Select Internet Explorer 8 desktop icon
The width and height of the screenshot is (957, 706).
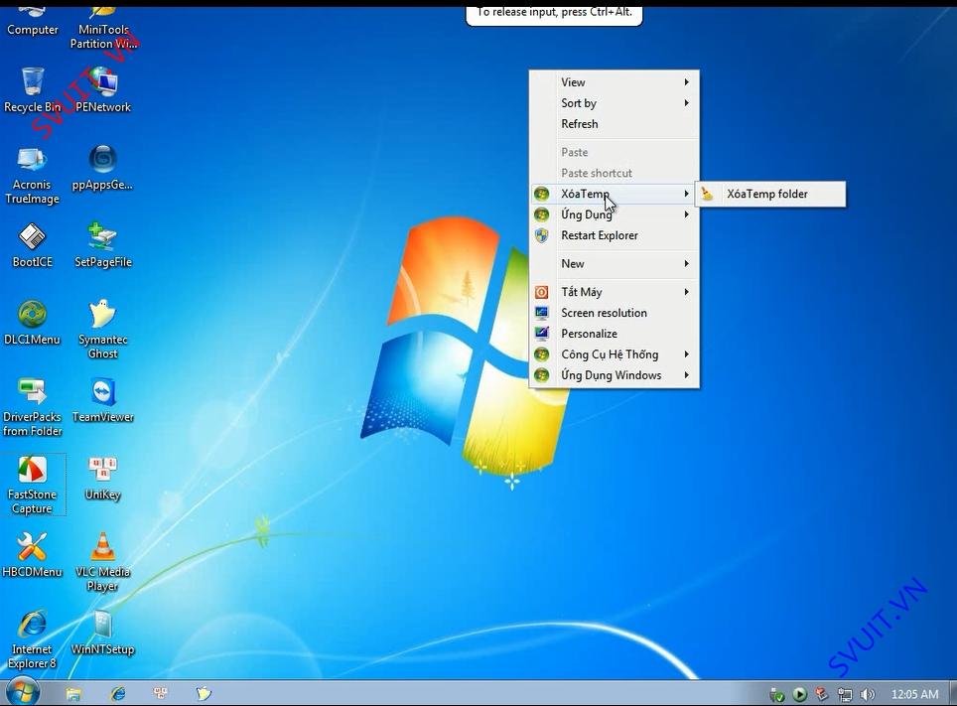click(33, 639)
